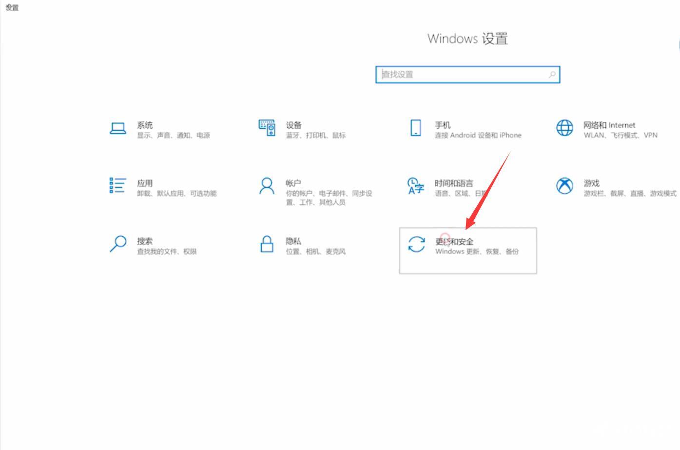This screenshot has width=680, height=450.
Task: Select the 帐户 category title
Action: click(x=293, y=183)
